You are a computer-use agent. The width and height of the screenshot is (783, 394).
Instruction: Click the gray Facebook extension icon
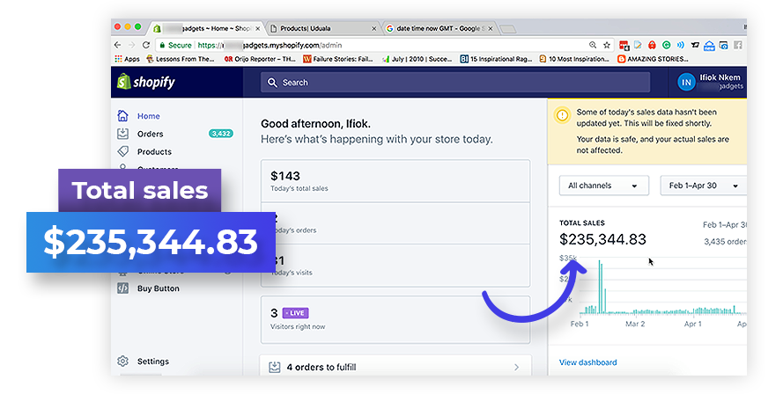(737, 45)
